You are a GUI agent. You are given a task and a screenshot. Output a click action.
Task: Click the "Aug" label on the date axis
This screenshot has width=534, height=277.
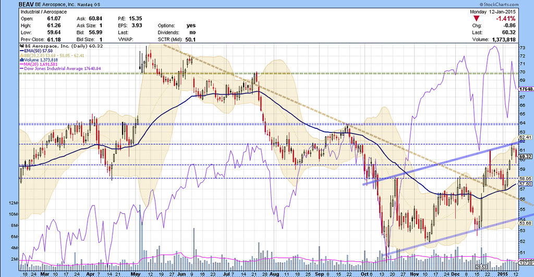(x=274, y=274)
